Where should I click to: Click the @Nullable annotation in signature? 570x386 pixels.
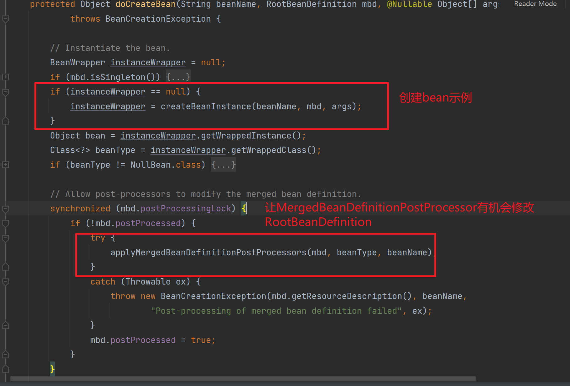[x=410, y=4]
